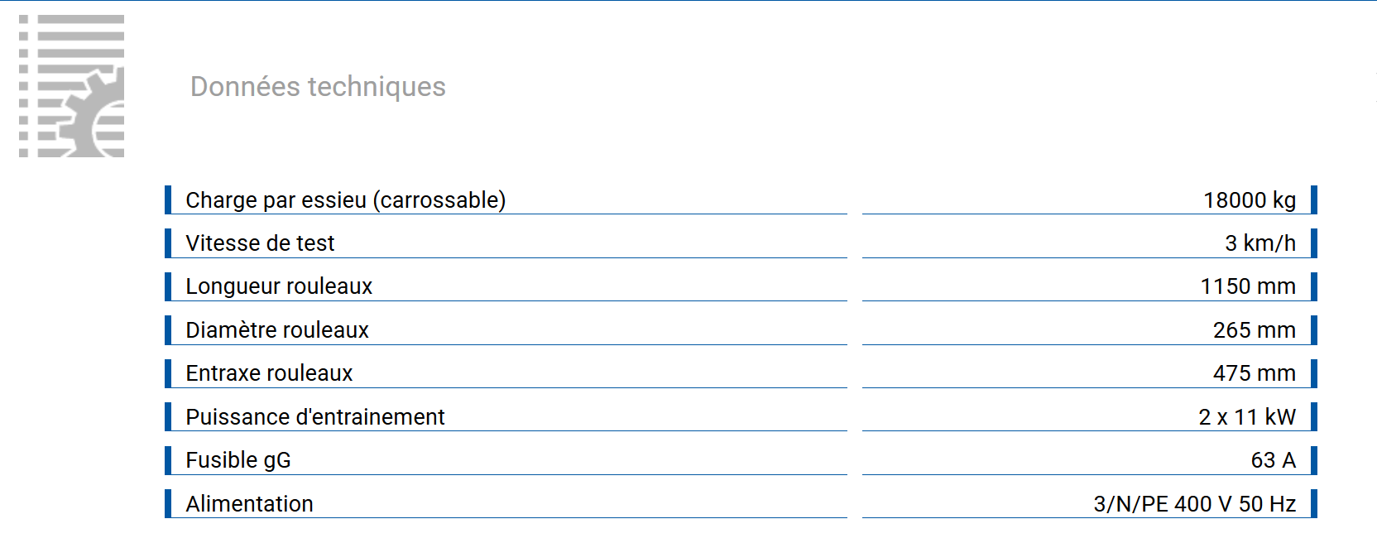Click the Longueur rouleaux label
Screen dimensions: 1377x543
click(x=279, y=286)
